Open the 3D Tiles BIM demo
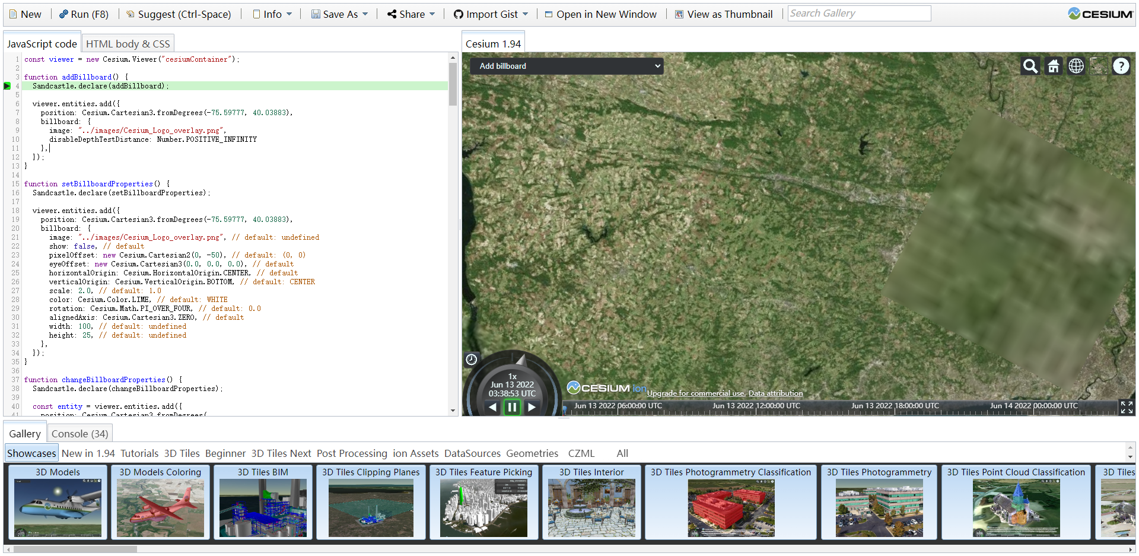 tap(263, 502)
